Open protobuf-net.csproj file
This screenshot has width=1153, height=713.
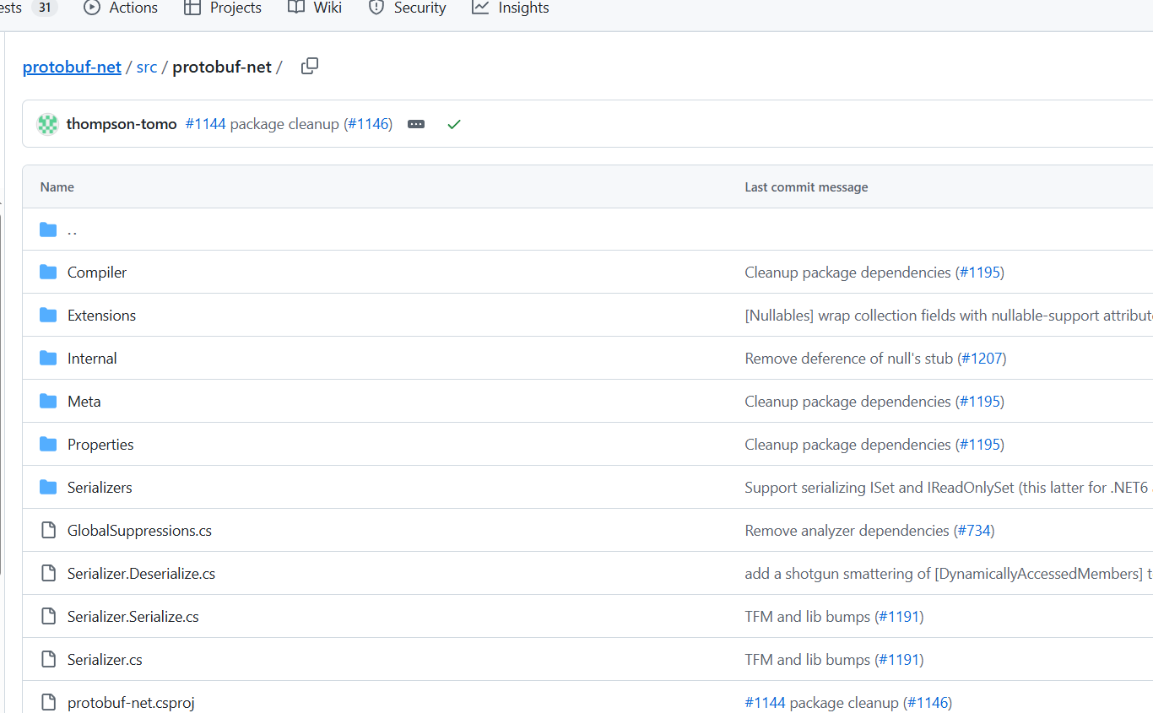tap(131, 703)
